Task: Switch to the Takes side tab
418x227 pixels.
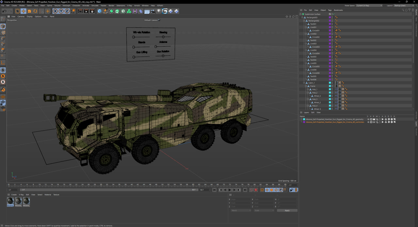Action: (416, 19)
